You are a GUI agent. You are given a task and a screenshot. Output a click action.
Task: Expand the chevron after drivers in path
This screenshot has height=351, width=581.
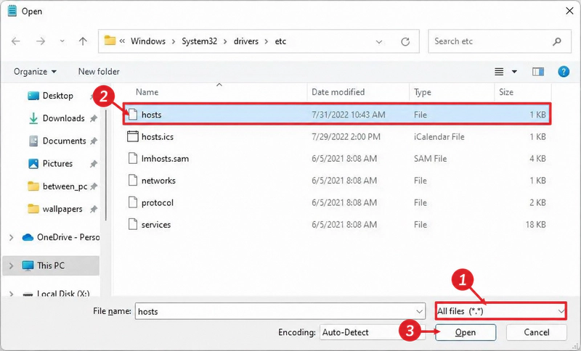pyautogui.click(x=267, y=41)
